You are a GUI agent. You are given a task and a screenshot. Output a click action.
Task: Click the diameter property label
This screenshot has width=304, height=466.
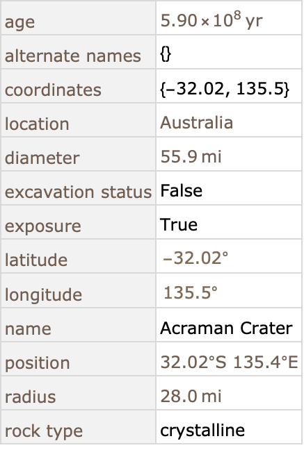(x=42, y=158)
